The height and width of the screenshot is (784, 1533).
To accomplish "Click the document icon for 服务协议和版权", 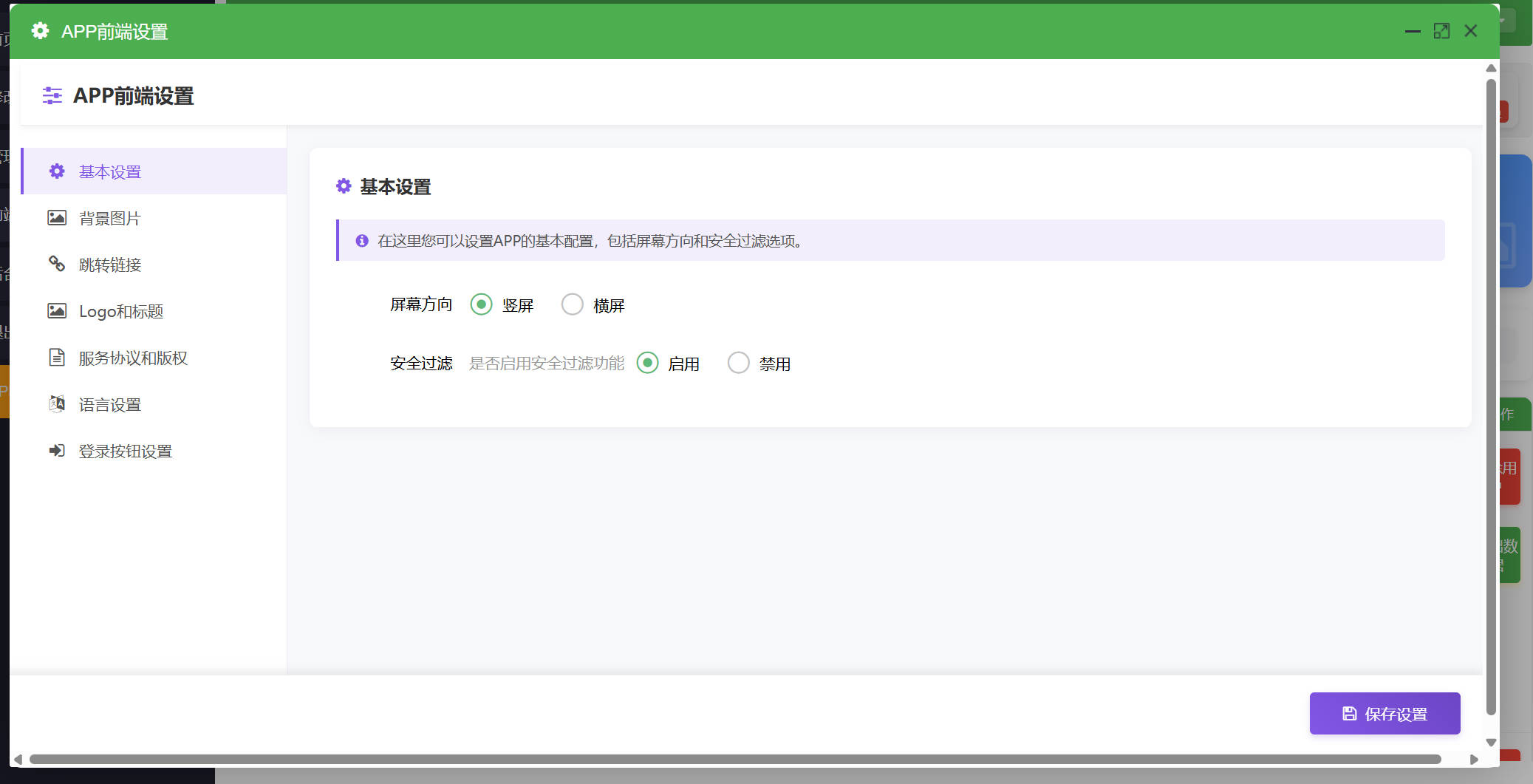I will 57,358.
